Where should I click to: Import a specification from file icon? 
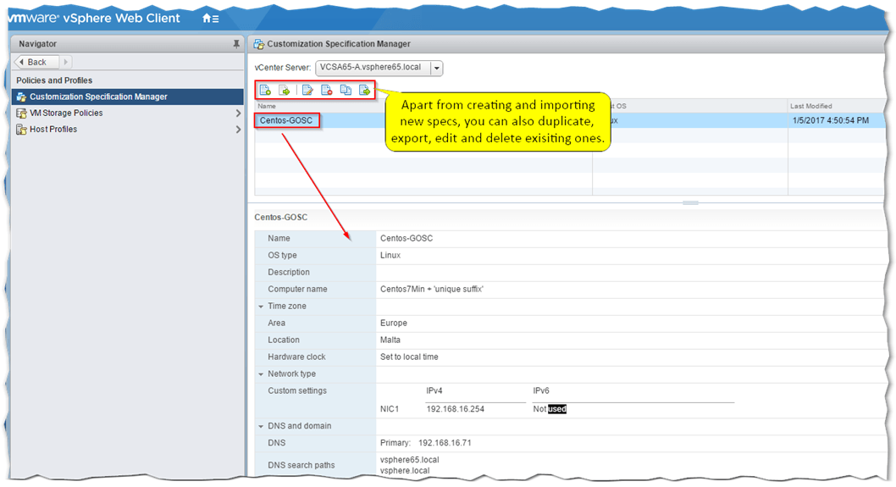tap(285, 91)
